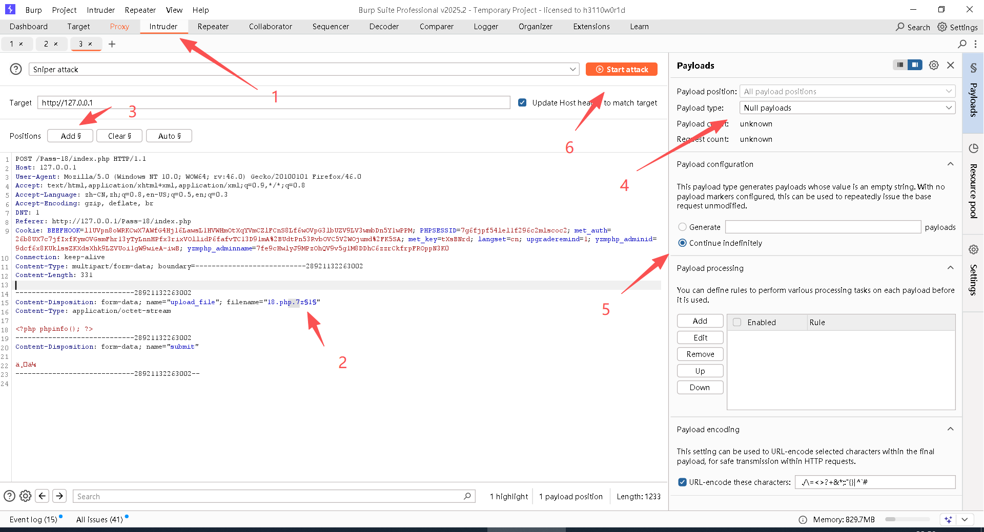Click the AI sparkle icon in status bar
Viewport: 984px width, 532px height.
click(x=948, y=519)
